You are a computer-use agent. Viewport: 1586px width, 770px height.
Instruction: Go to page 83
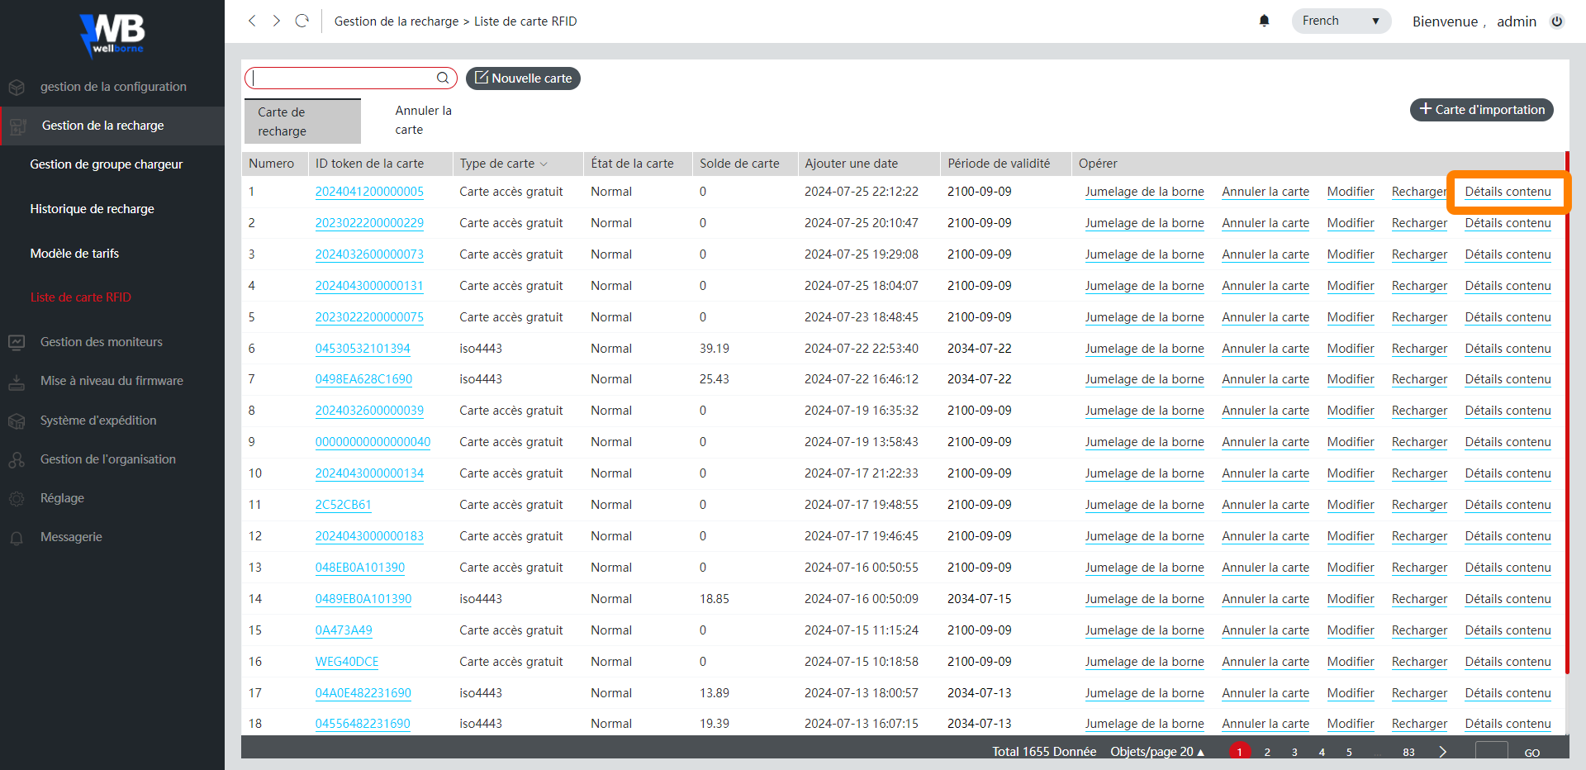(1408, 752)
